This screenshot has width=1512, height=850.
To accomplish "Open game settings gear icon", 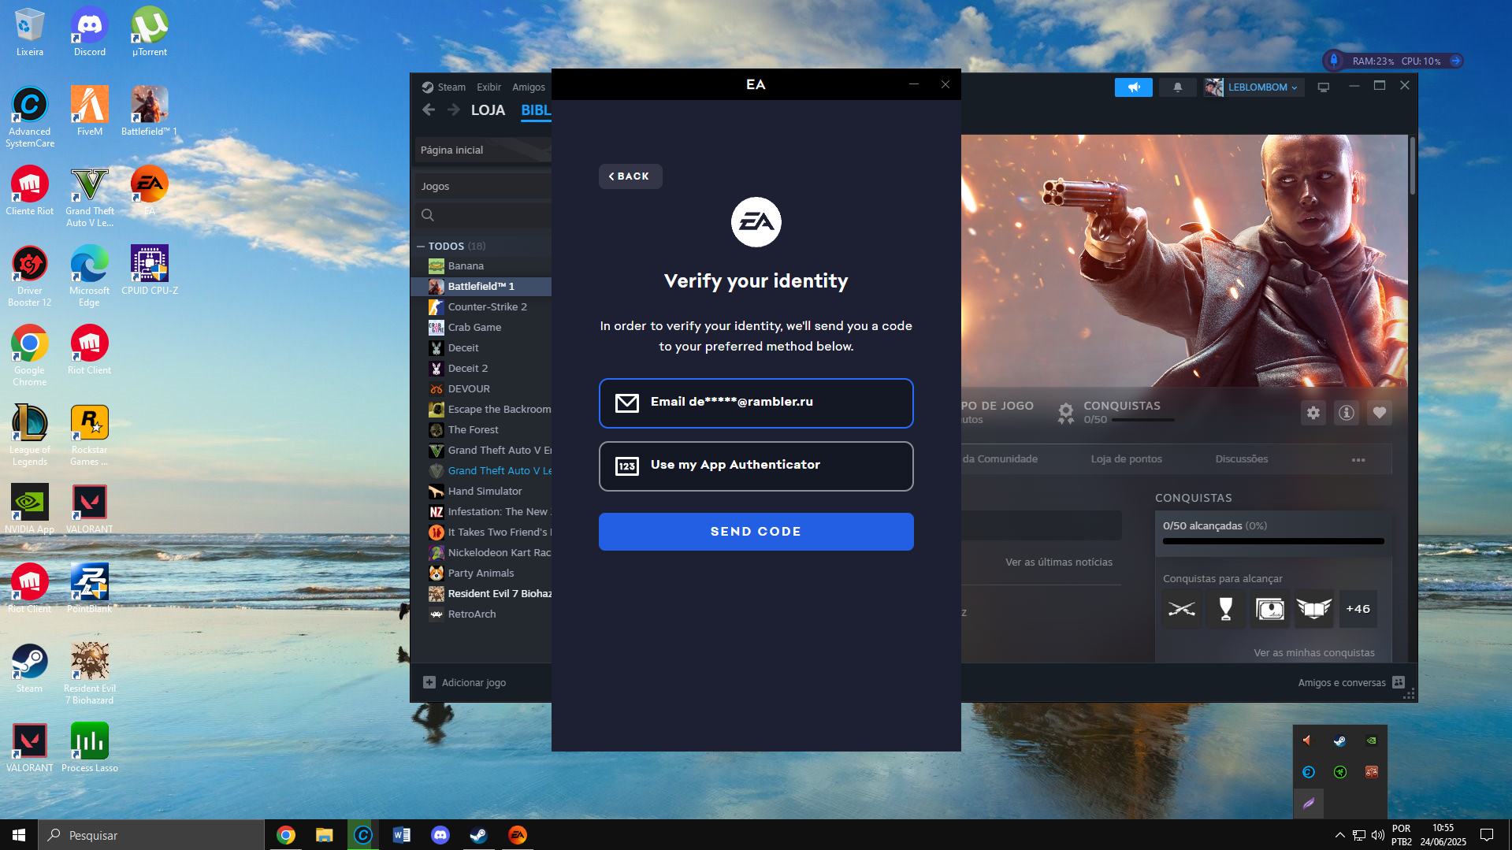I will (1313, 413).
